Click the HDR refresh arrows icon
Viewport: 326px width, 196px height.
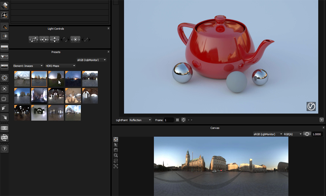point(5,138)
